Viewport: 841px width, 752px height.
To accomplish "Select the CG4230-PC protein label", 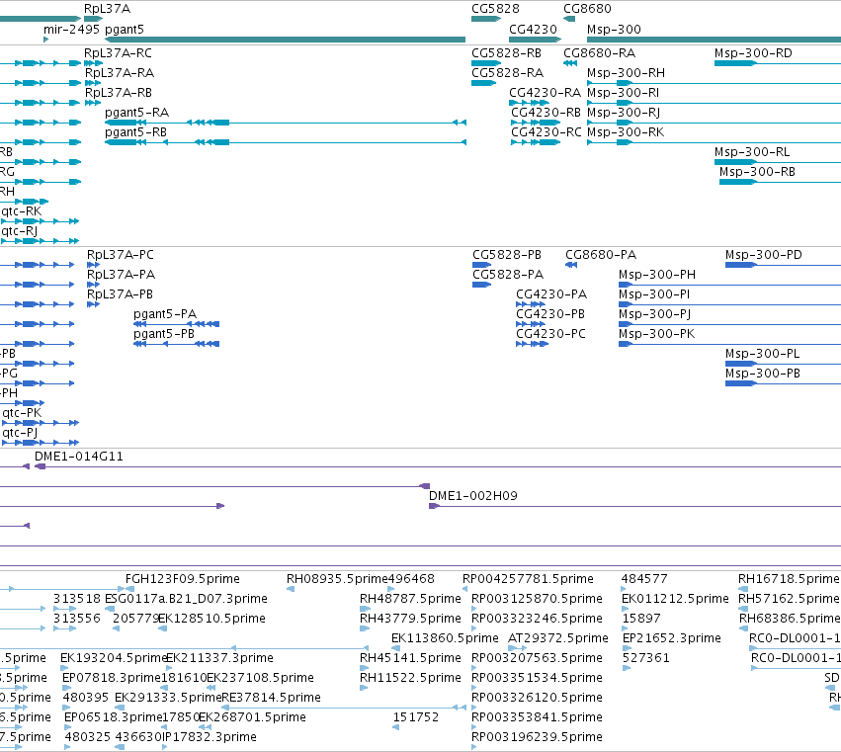I will pos(550,334).
